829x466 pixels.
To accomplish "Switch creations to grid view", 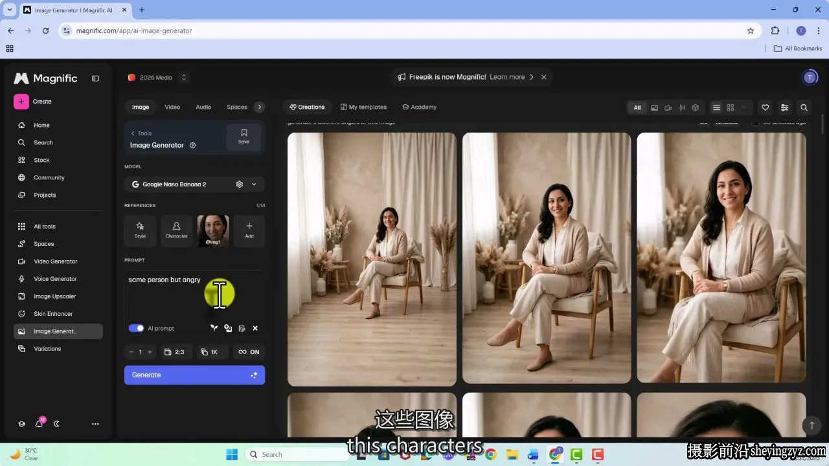I will click(x=731, y=107).
